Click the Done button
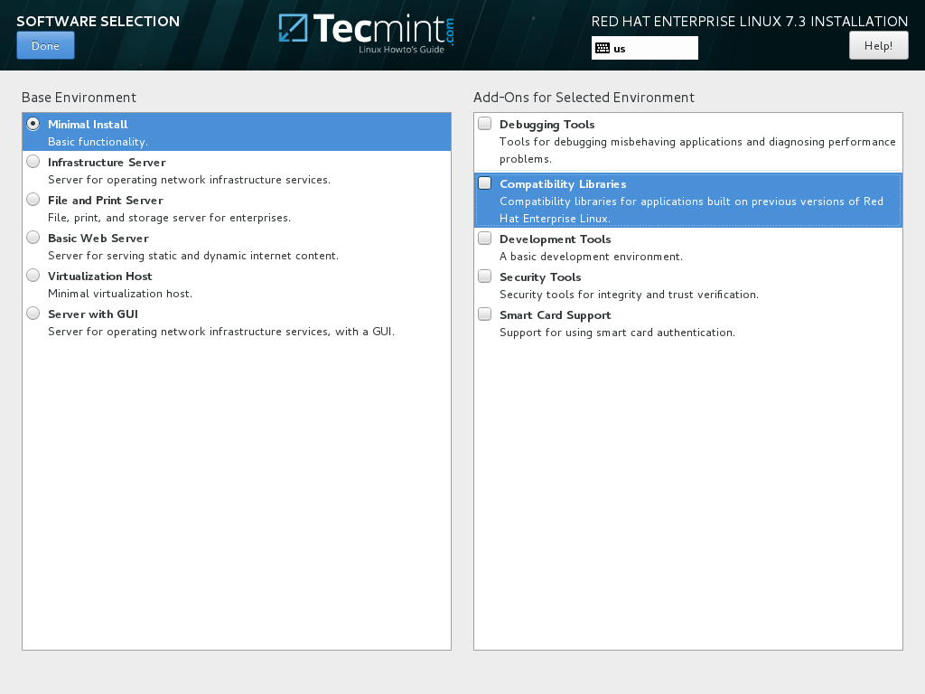 coord(45,44)
